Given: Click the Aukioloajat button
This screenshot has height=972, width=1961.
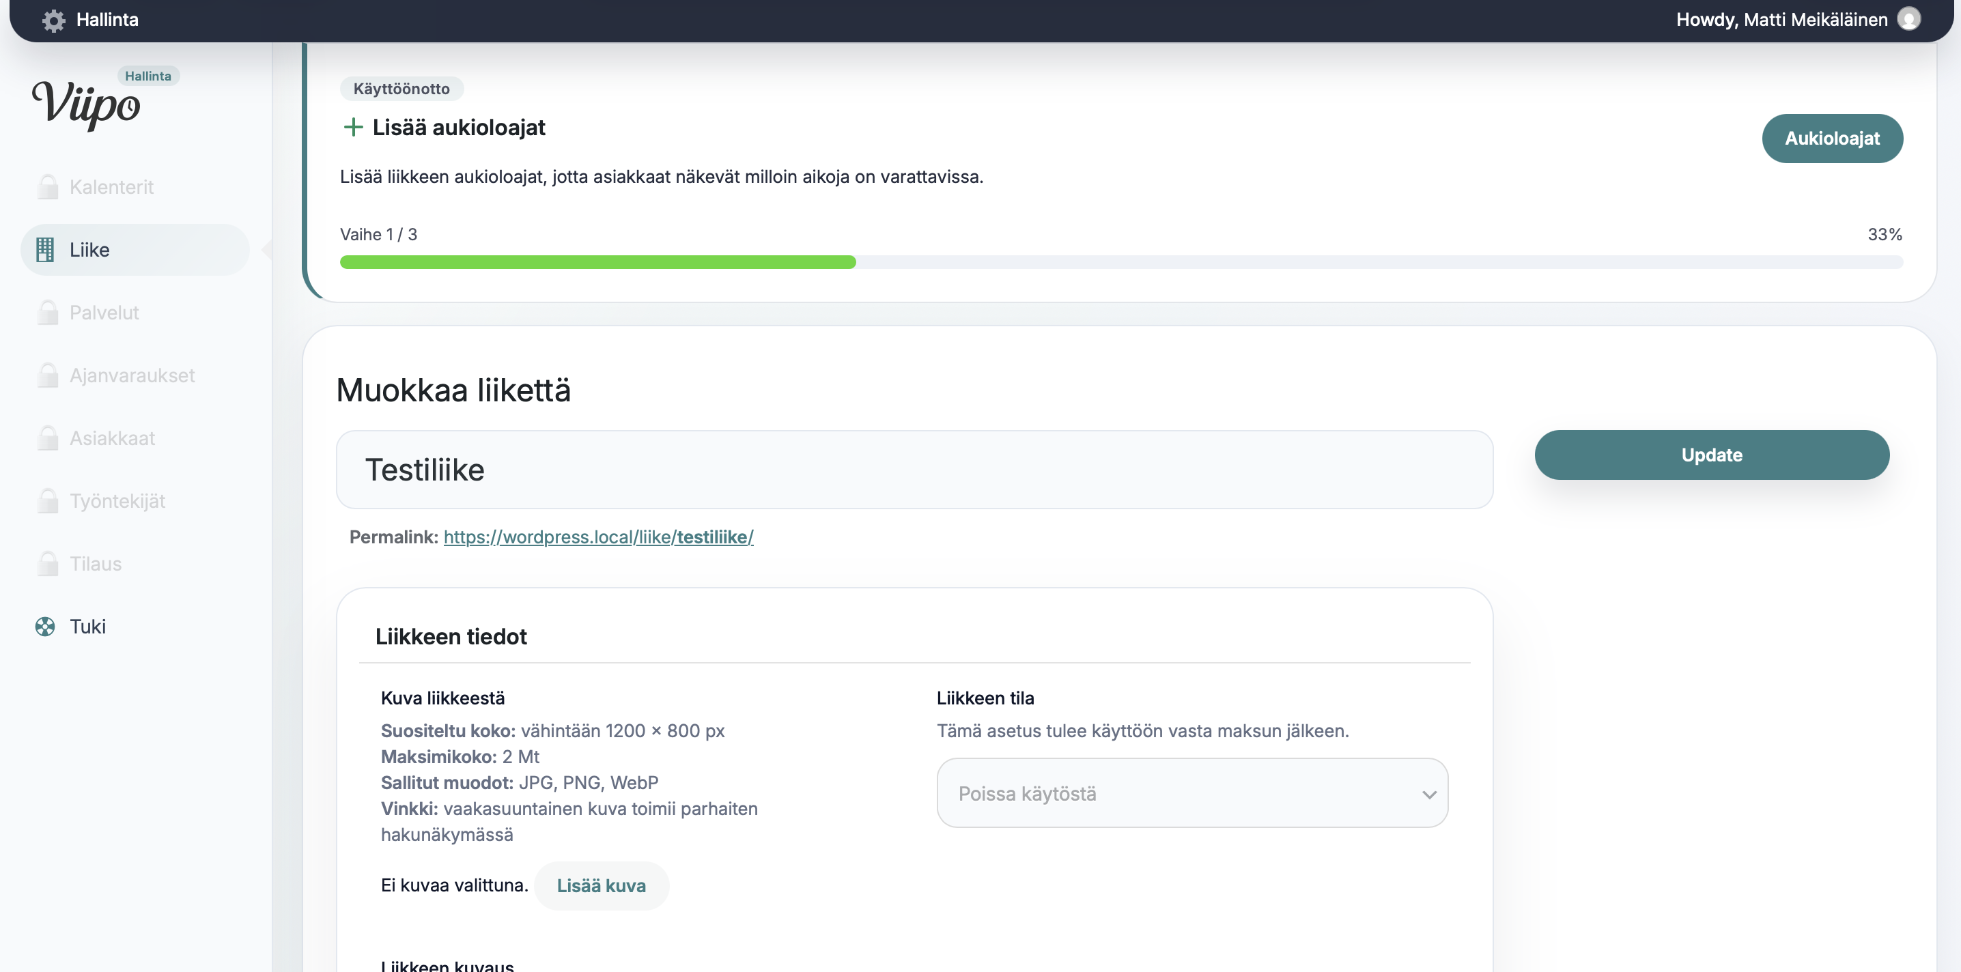Looking at the screenshot, I should (x=1831, y=139).
